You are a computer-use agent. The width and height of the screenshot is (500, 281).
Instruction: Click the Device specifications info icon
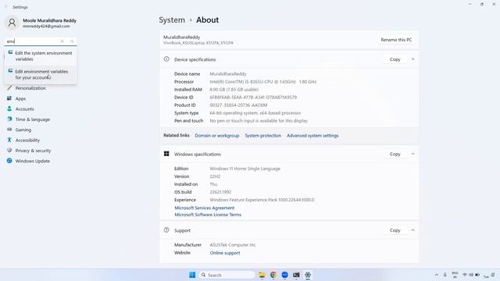pyautogui.click(x=166, y=59)
